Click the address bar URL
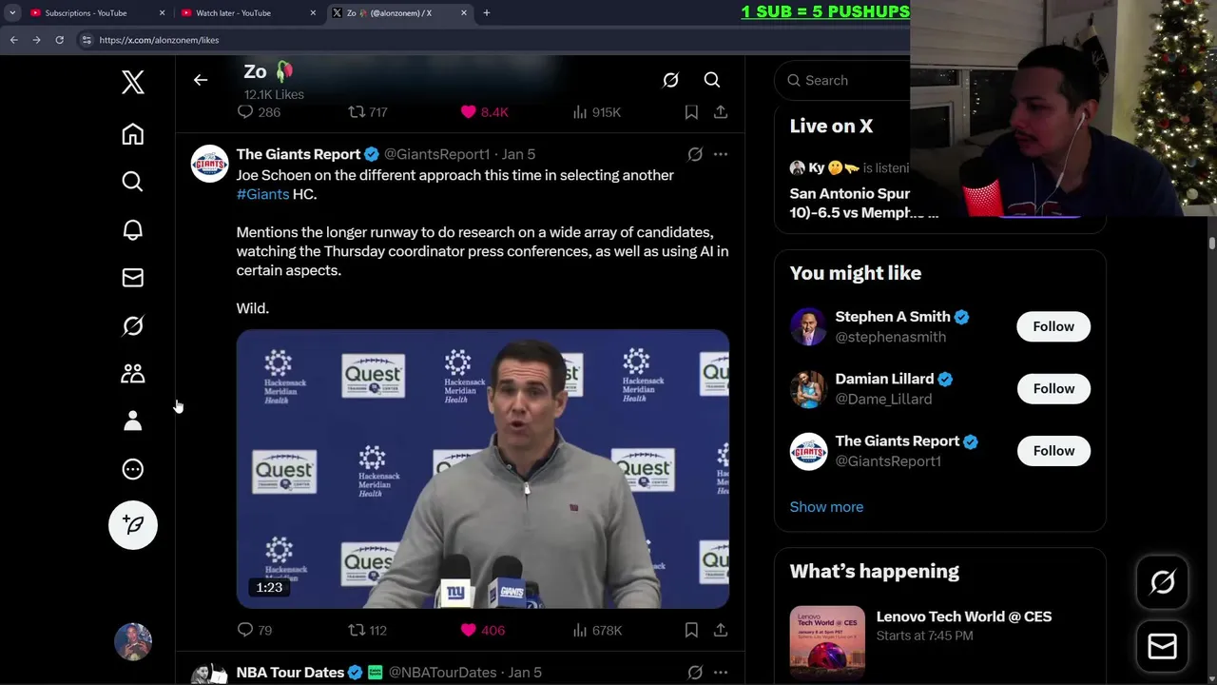The height and width of the screenshot is (685, 1217). pyautogui.click(x=159, y=40)
